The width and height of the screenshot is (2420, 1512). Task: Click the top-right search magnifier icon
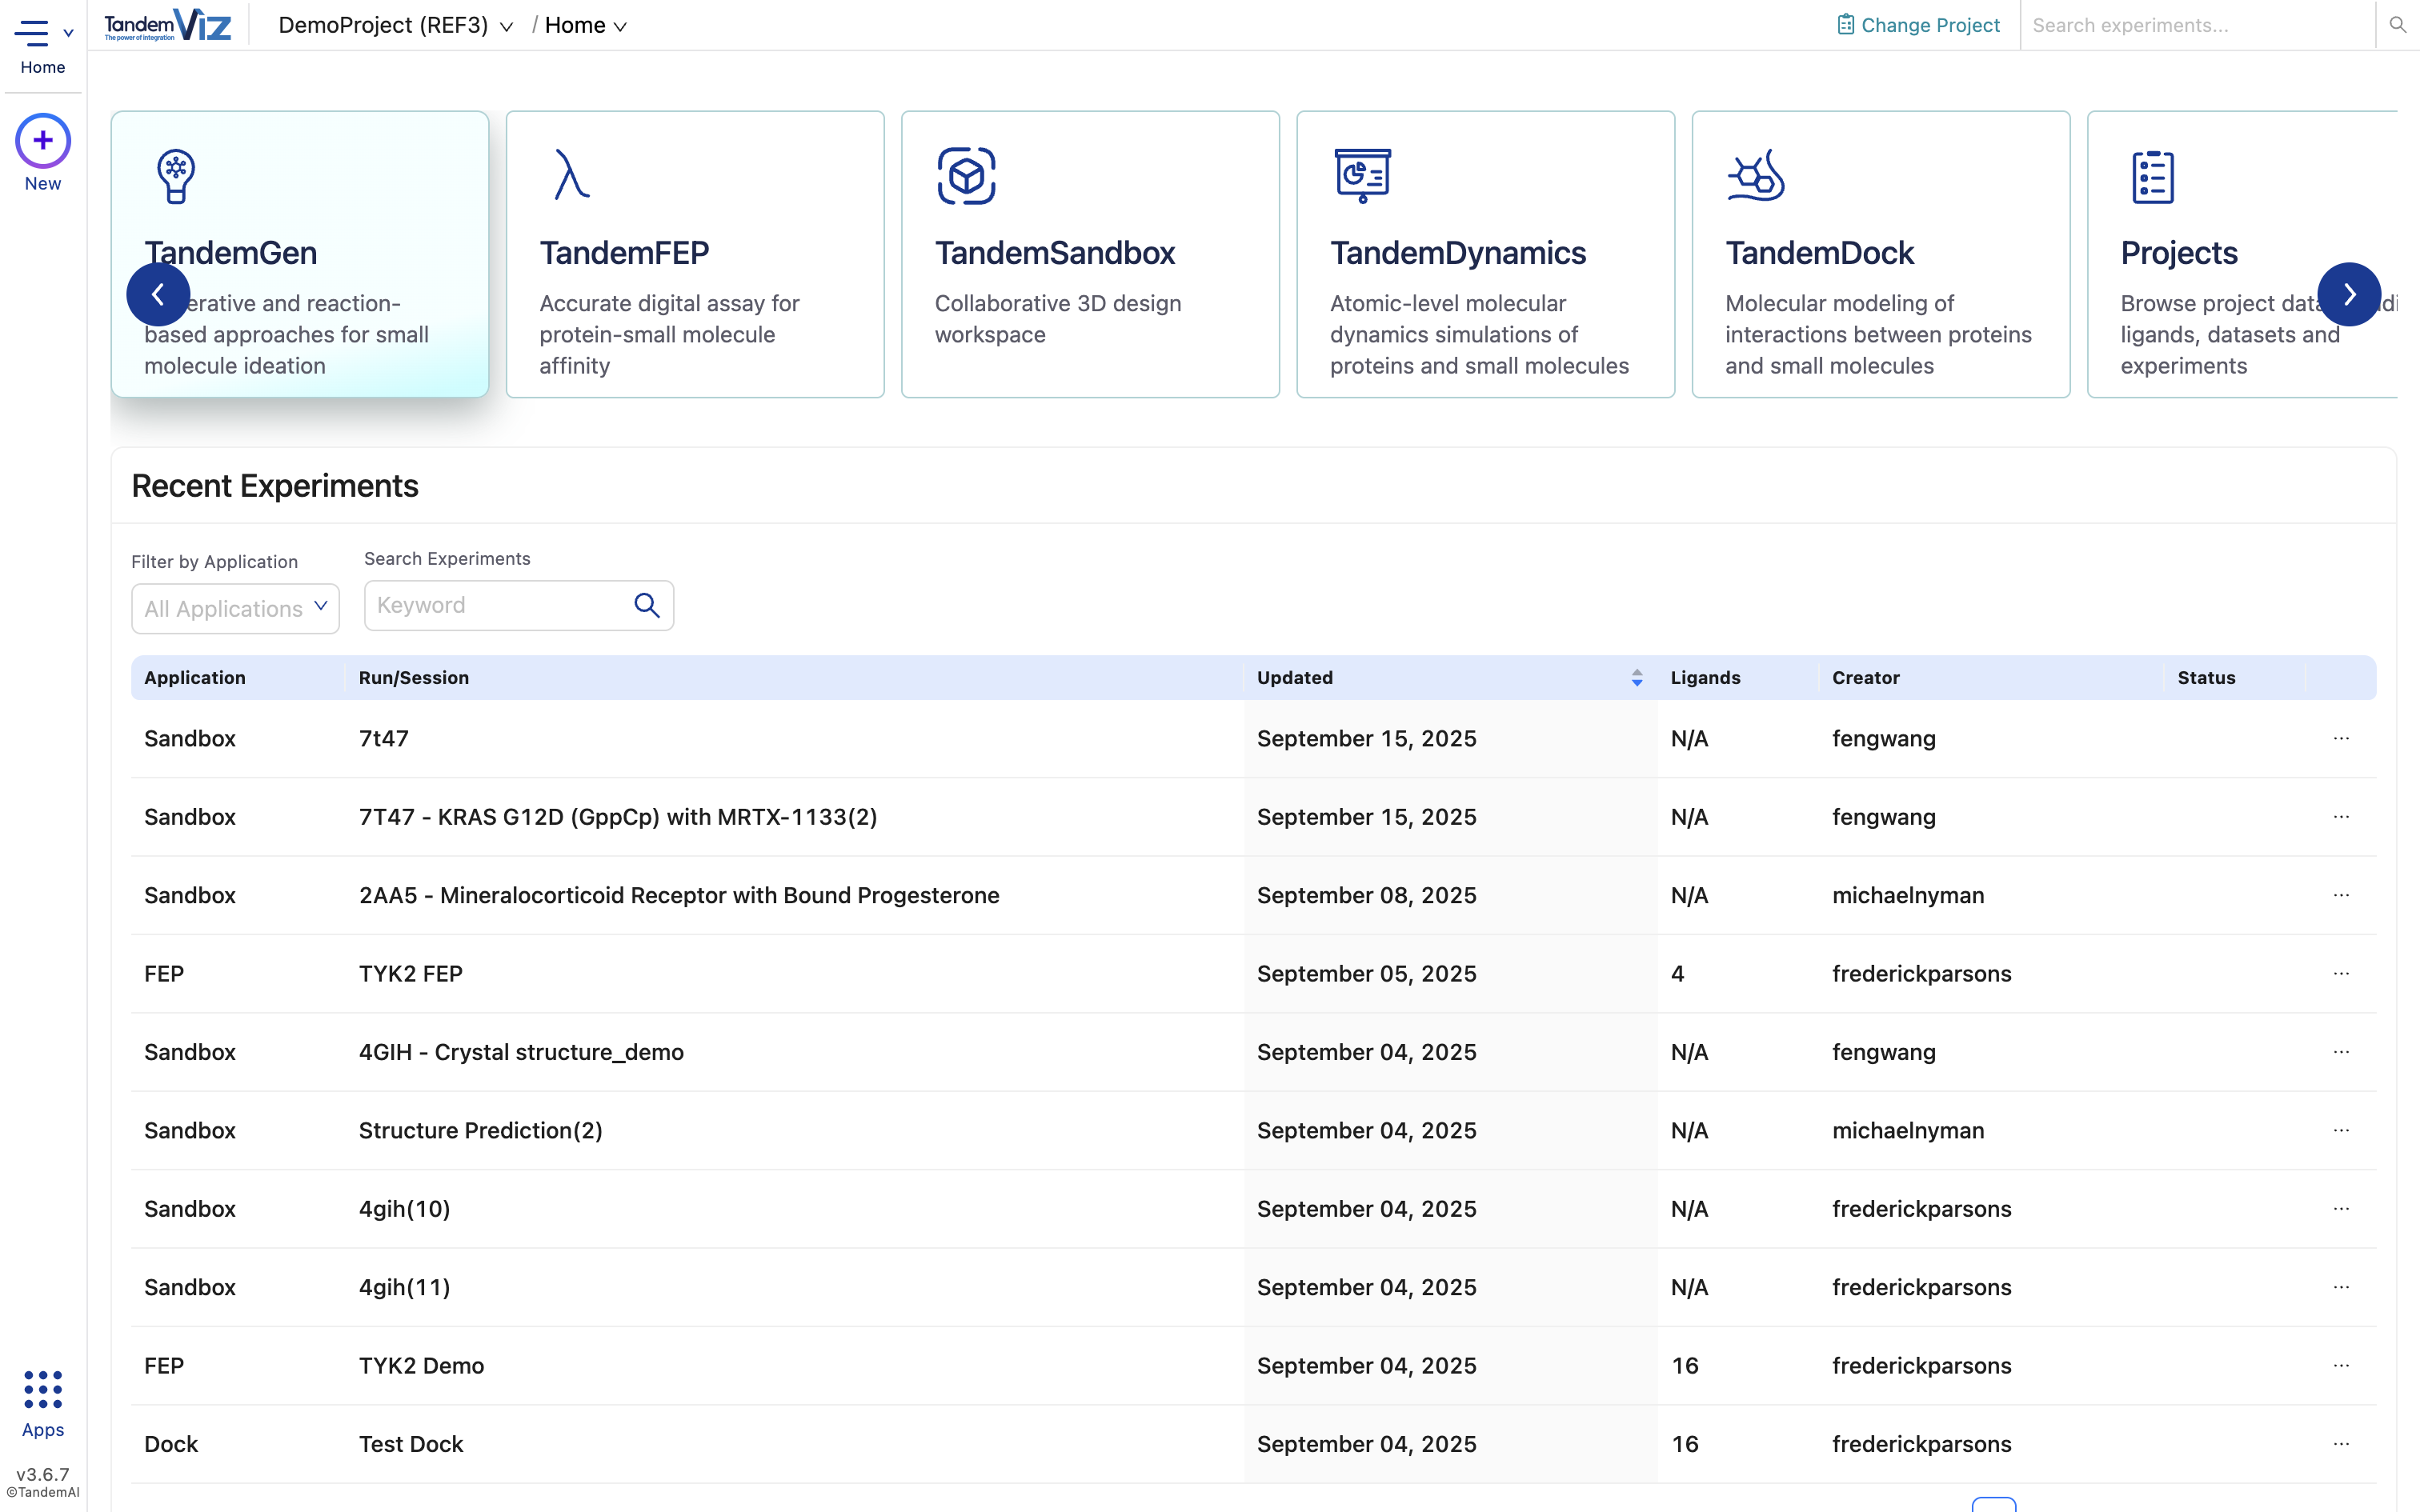coord(2397,25)
